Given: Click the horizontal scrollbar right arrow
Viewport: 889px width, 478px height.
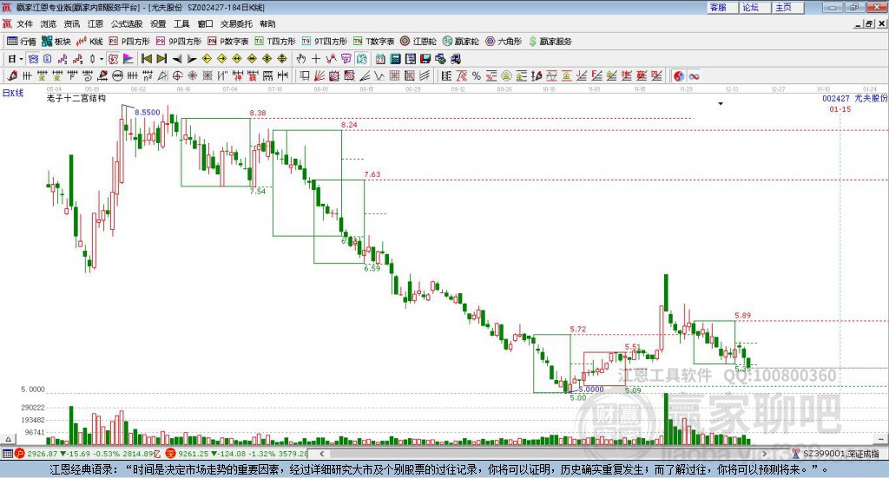Looking at the screenshot, I should (x=764, y=454).
